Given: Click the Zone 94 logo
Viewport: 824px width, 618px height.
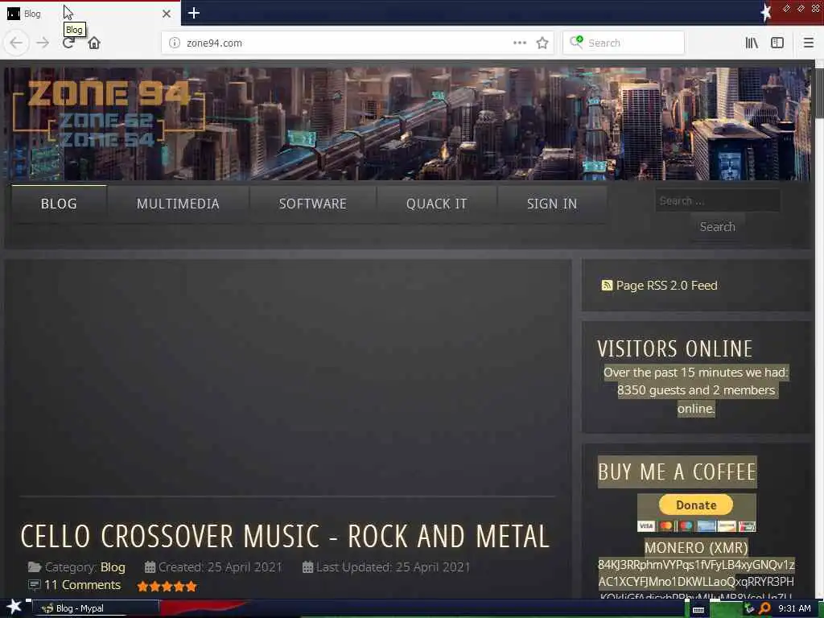Looking at the screenshot, I should (x=109, y=113).
